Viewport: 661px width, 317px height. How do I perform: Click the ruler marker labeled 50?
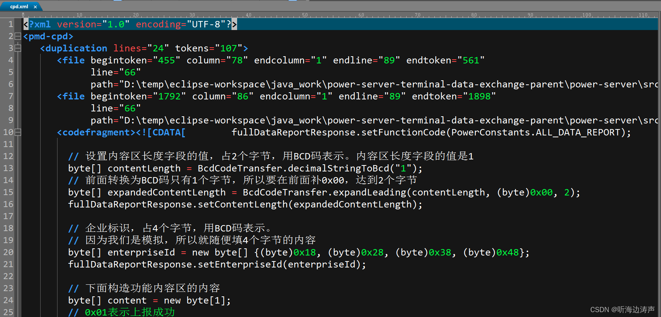click(305, 15)
